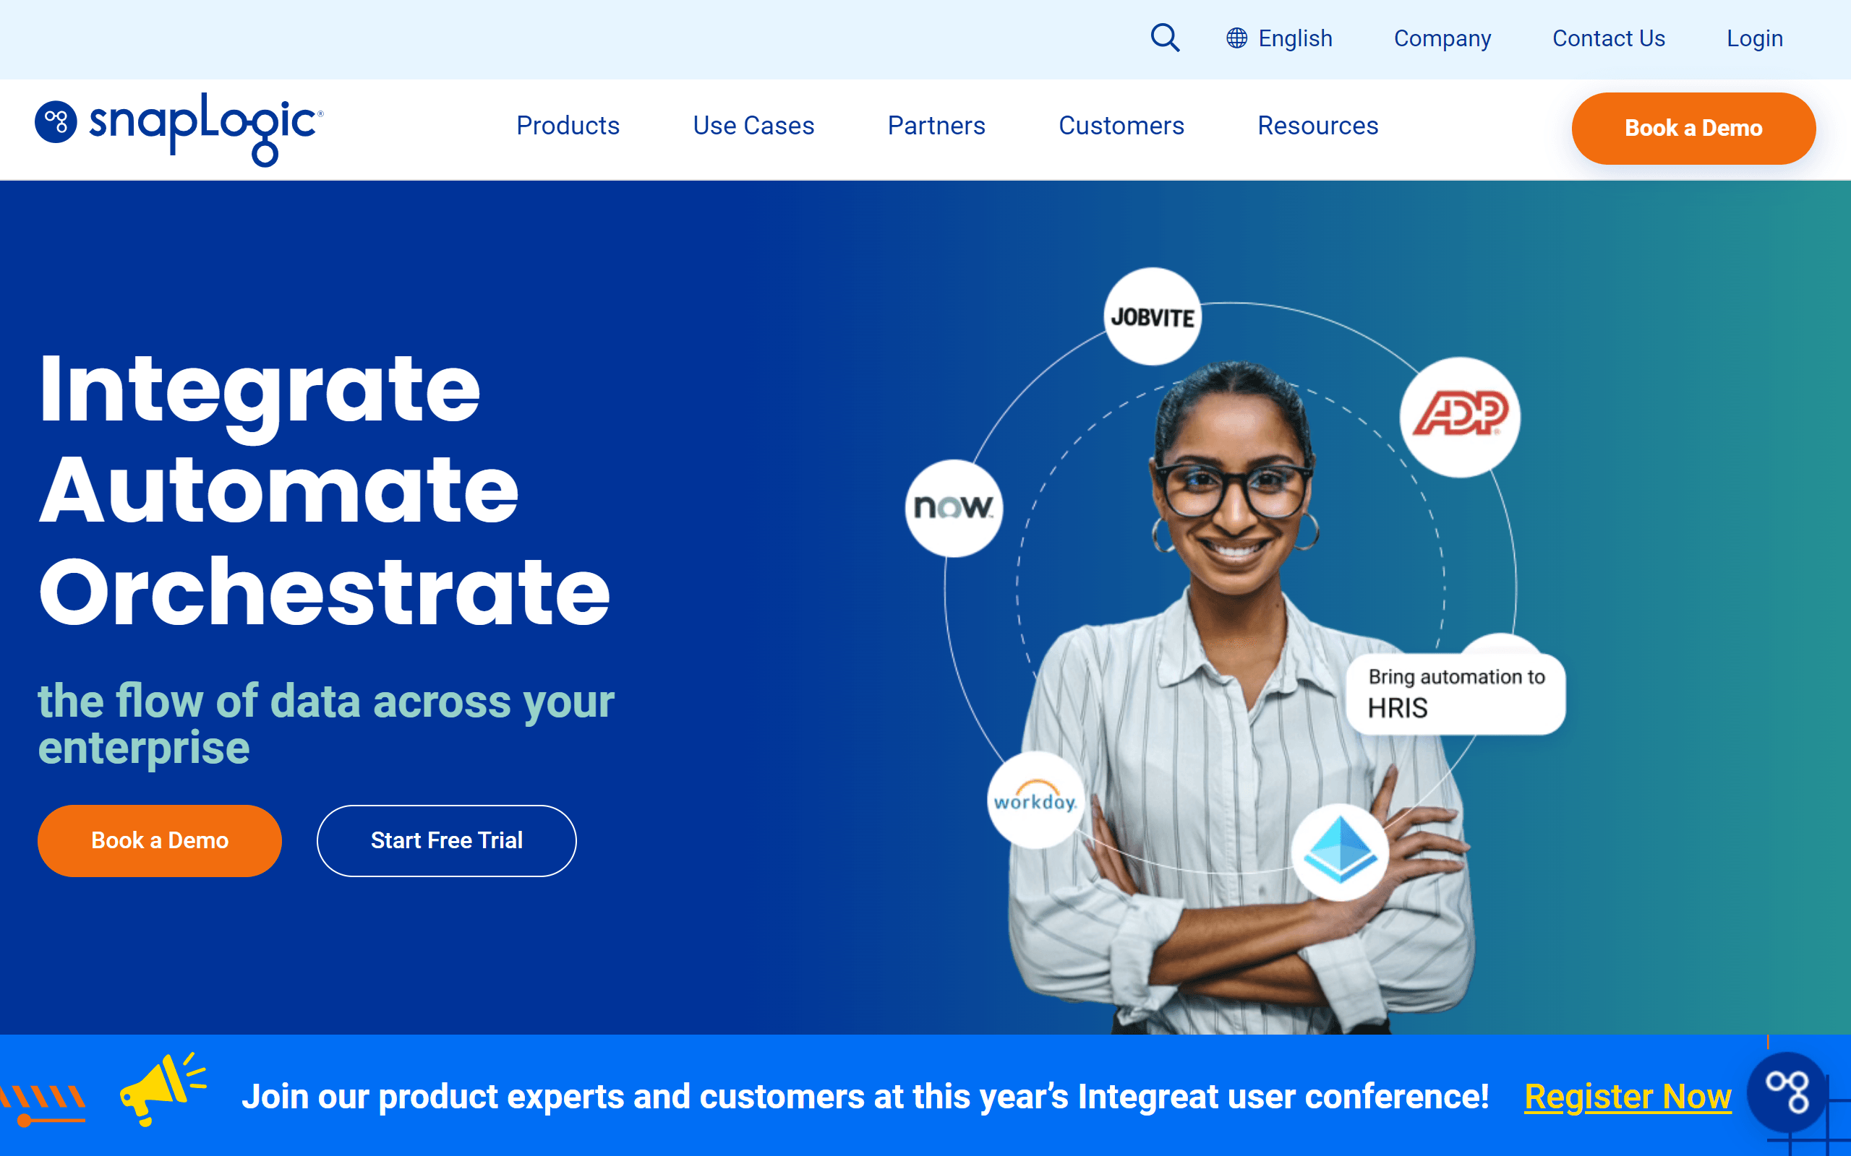This screenshot has height=1156, width=1851.
Task: Click the 'Integrate Automate Orchestrate' headline
Action: [x=325, y=489]
